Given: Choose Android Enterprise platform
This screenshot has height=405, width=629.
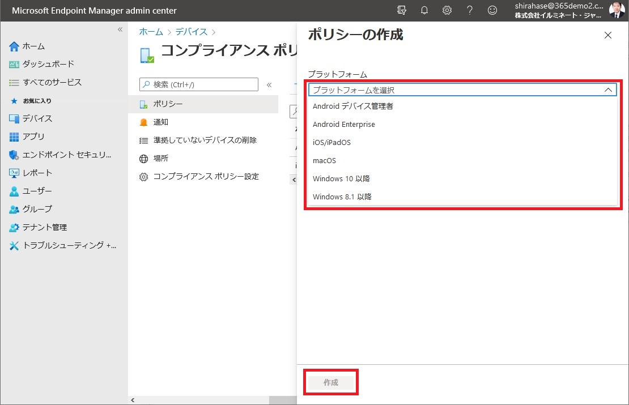Looking at the screenshot, I should pyautogui.click(x=462, y=124).
